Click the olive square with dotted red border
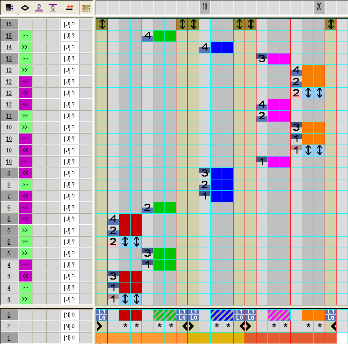The image size is (348, 344). (x=85, y=8)
